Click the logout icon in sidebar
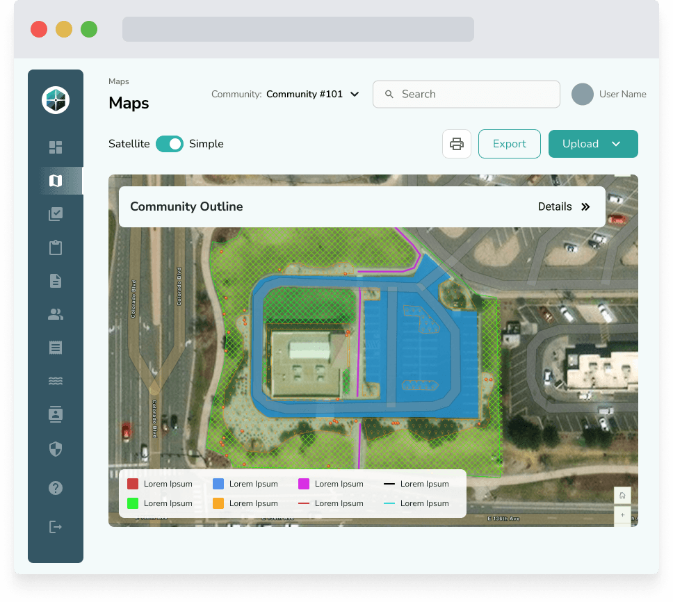This screenshot has width=673, height=602. pyautogui.click(x=56, y=527)
